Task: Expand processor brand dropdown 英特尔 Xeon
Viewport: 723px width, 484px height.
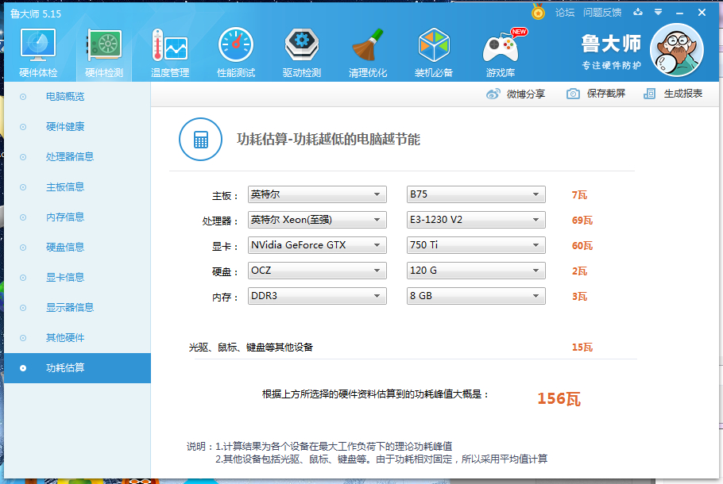Action: click(317, 220)
